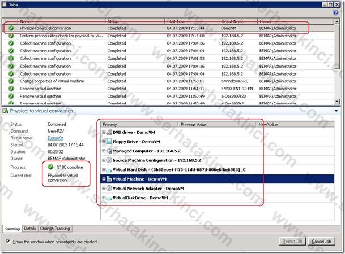345x254 pixels.
Task: Click the Physical-to-virtual conversion detail header icon
Action: pyautogui.click(x=5, y=111)
